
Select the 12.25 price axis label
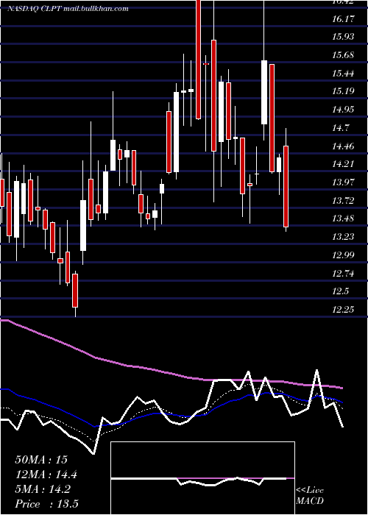(344, 310)
